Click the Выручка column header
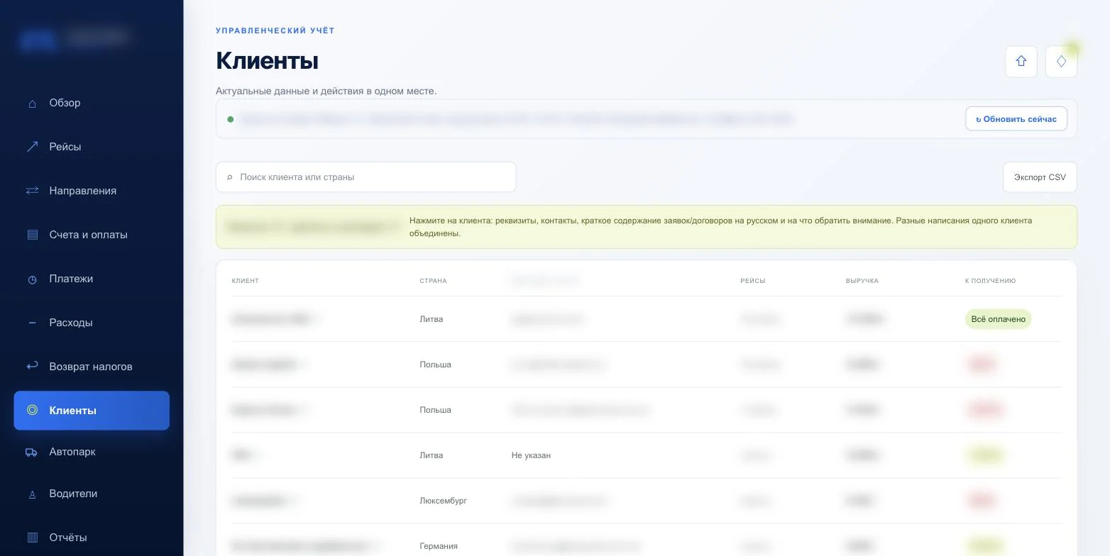 point(862,281)
